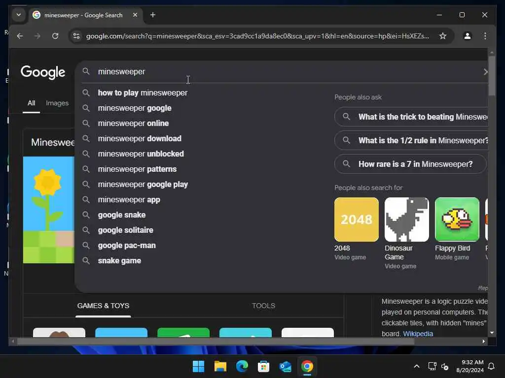
Task: Click the Minesweeper flower game image
Action: pyautogui.click(x=49, y=210)
